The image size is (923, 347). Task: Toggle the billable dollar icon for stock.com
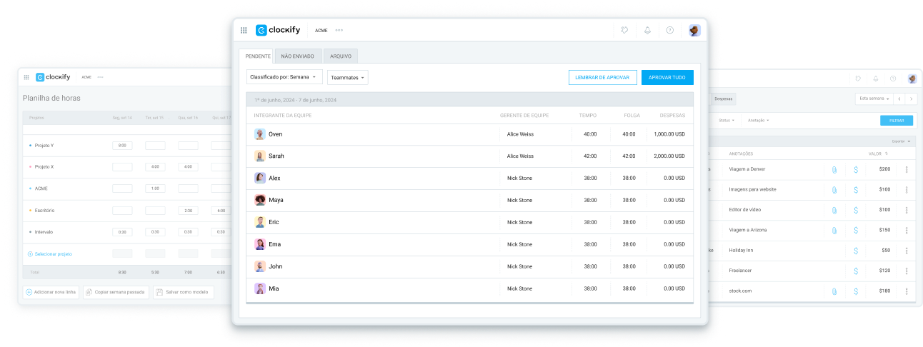pyautogui.click(x=856, y=291)
